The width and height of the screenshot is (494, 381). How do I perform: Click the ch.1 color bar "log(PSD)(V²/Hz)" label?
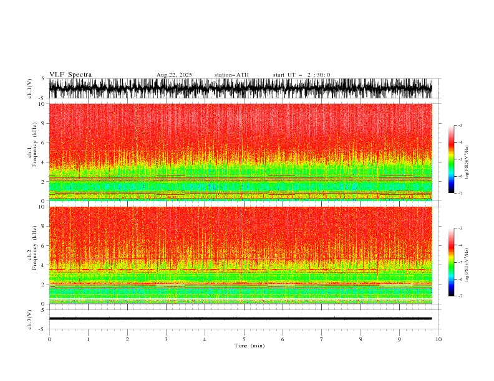click(467, 162)
